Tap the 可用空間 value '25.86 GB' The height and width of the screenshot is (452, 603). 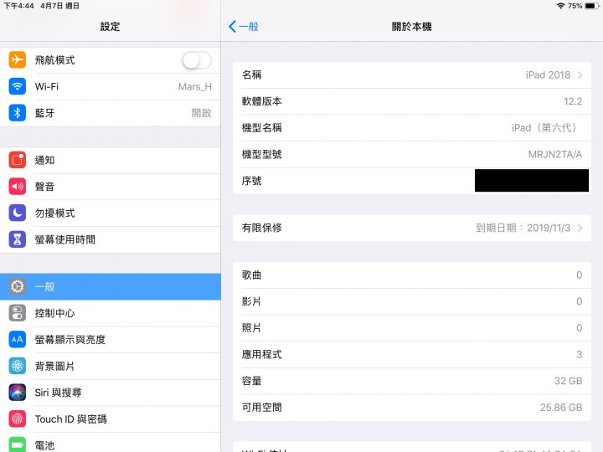pyautogui.click(x=561, y=408)
